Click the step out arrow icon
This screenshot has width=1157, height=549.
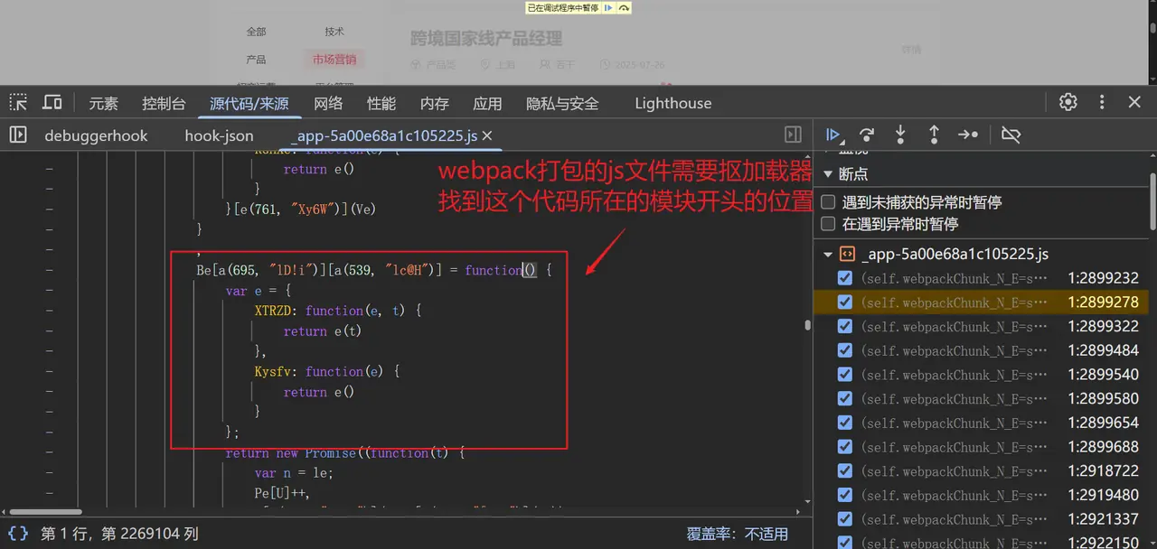934,135
